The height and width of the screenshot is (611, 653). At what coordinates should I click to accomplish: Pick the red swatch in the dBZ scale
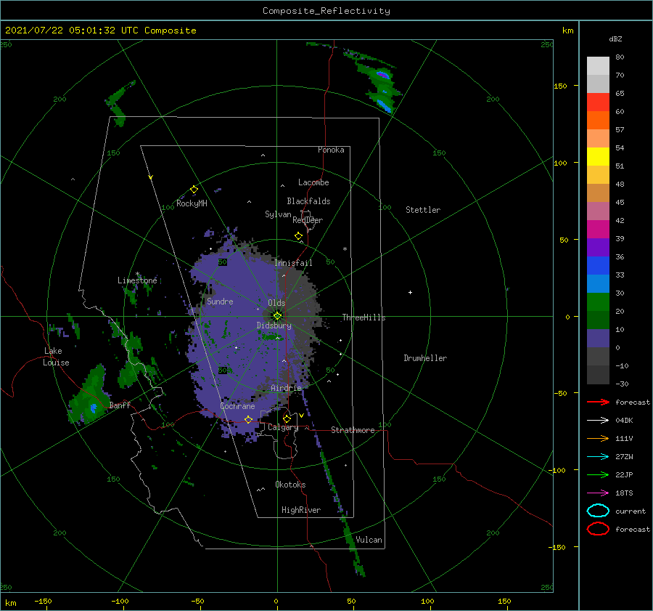tap(598, 102)
